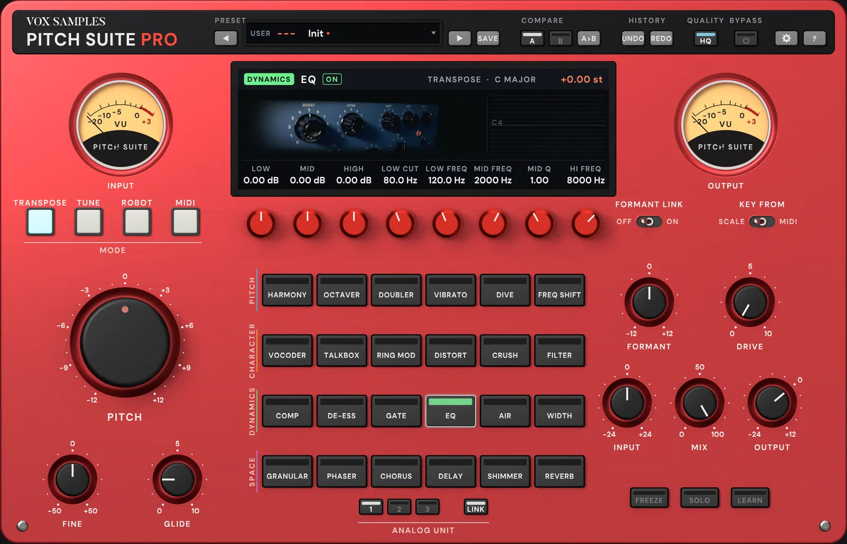Open help question mark button
Image resolution: width=847 pixels, height=544 pixels.
click(814, 38)
